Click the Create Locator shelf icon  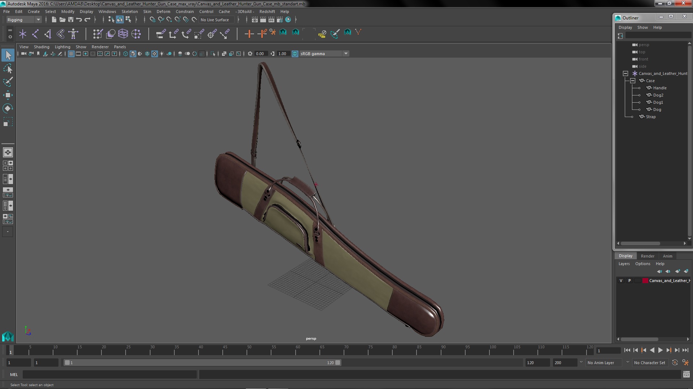[23, 34]
